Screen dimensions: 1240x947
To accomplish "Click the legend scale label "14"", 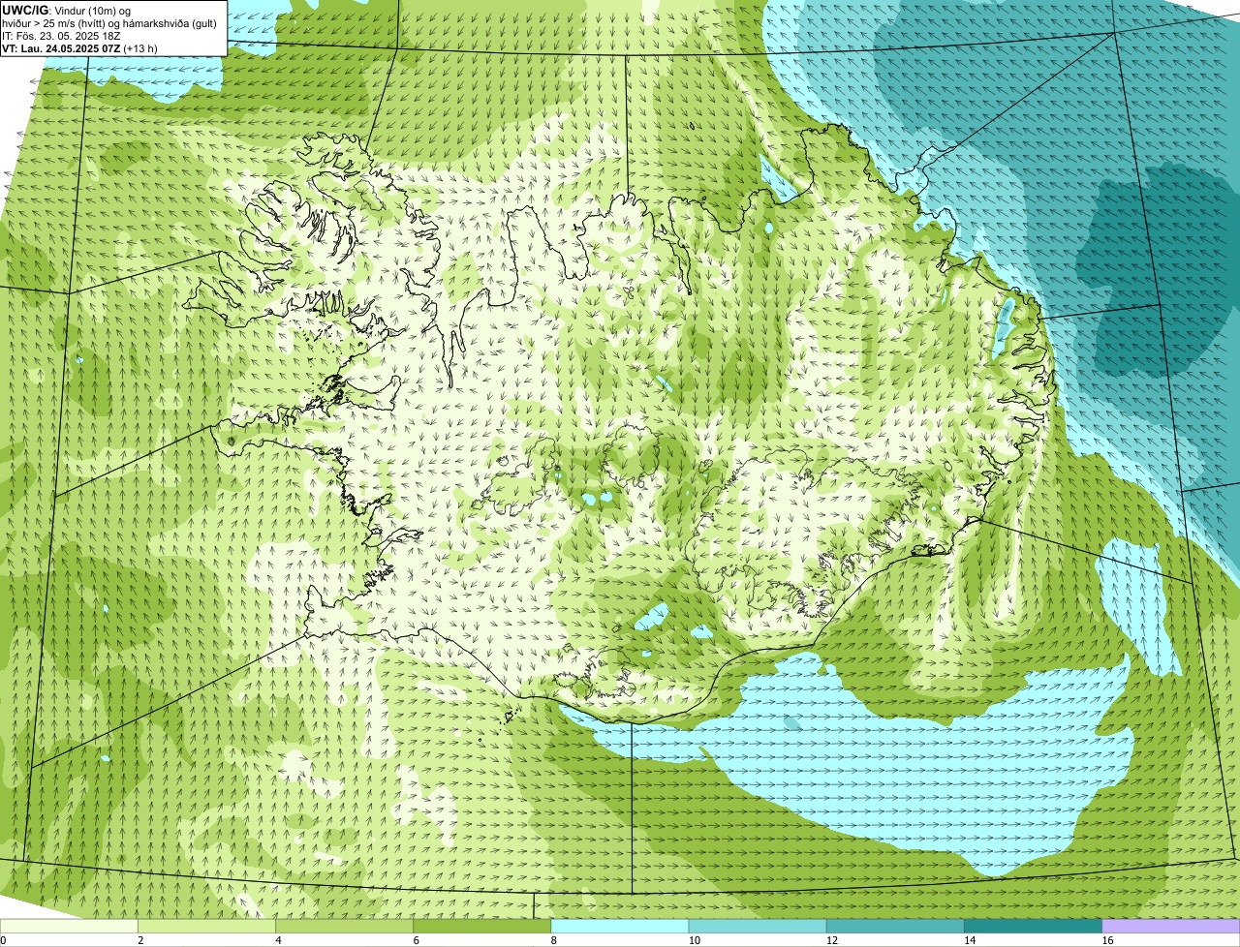I will coord(970,940).
